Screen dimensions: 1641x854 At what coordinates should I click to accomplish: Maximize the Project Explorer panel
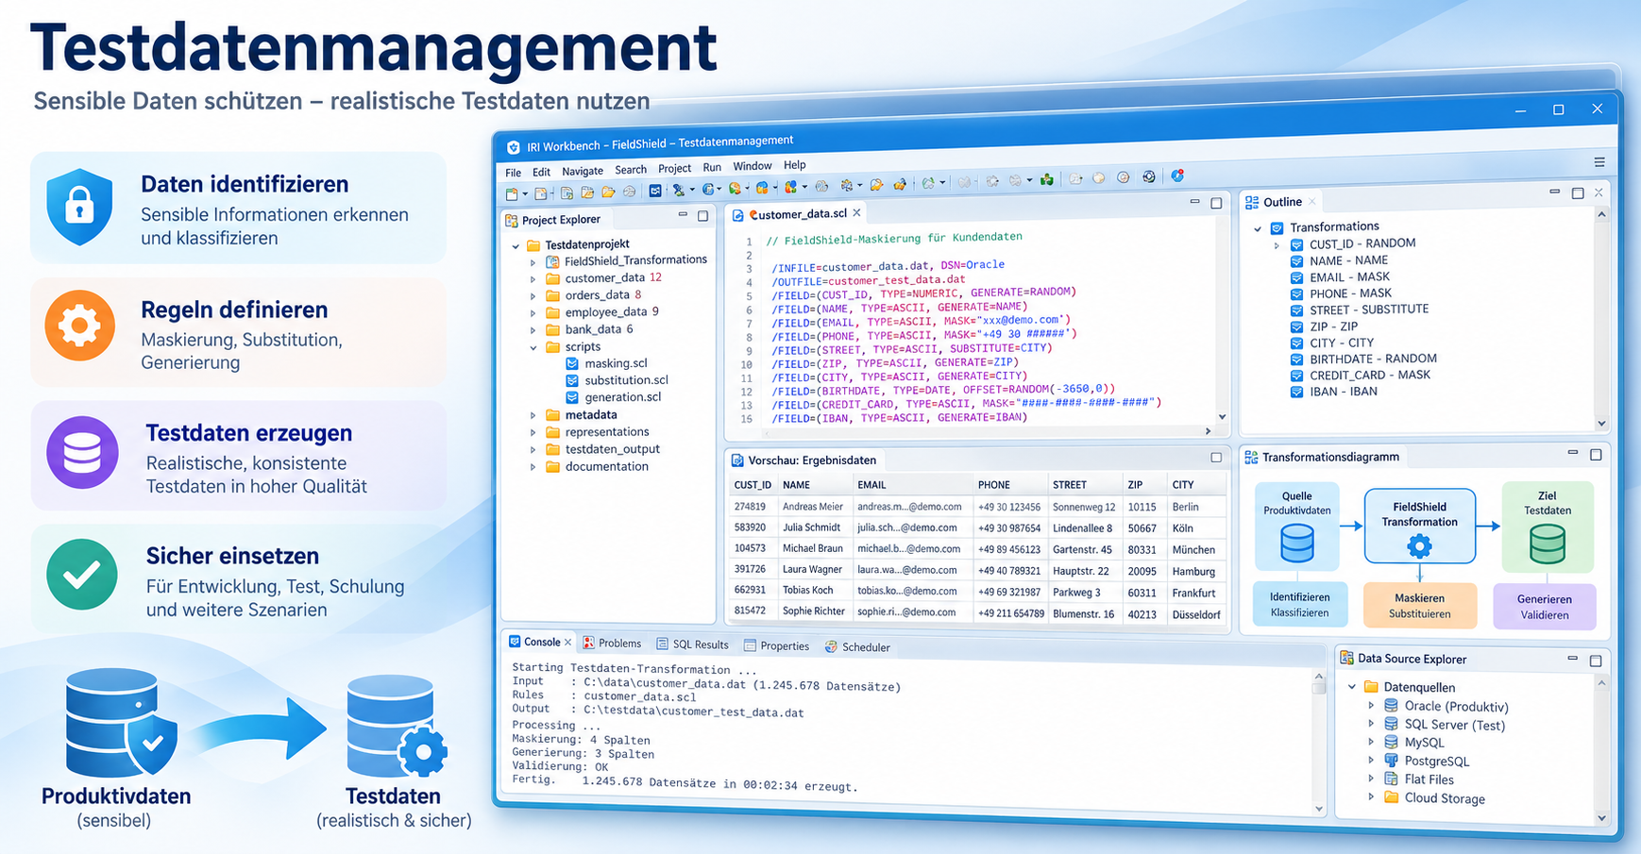click(x=702, y=216)
